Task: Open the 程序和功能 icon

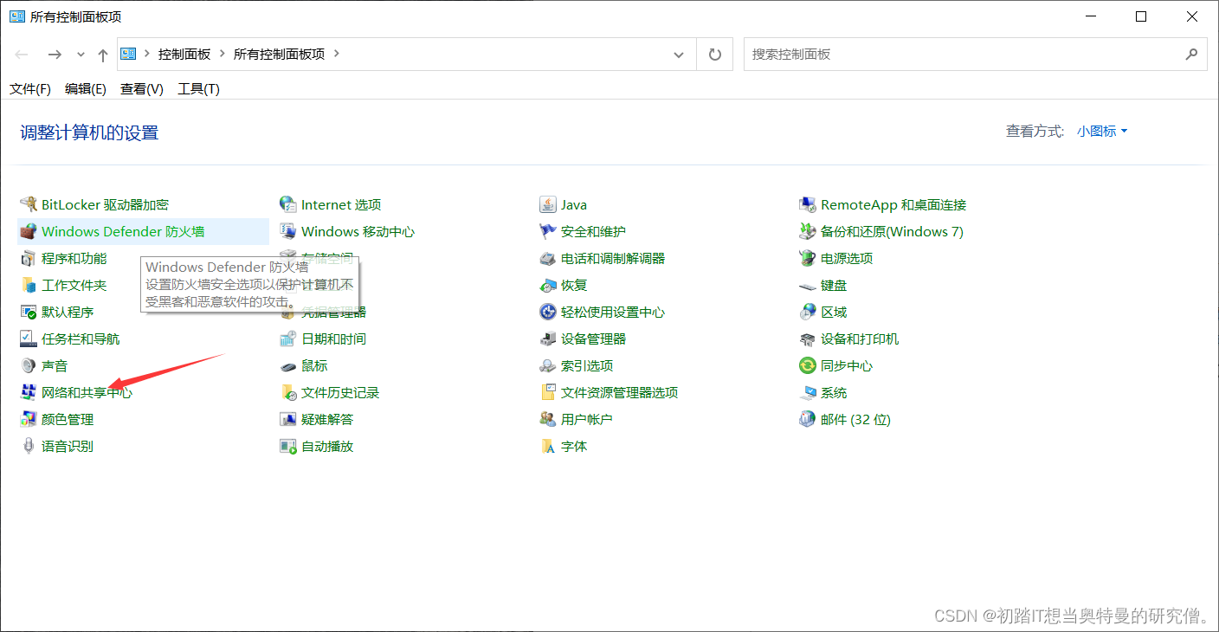Action: [29, 259]
